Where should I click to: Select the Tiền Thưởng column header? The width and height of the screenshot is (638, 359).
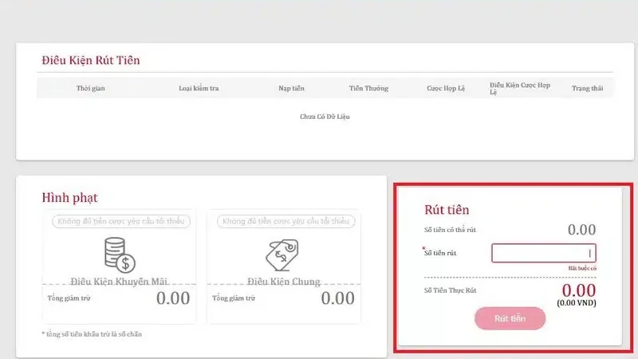(368, 88)
